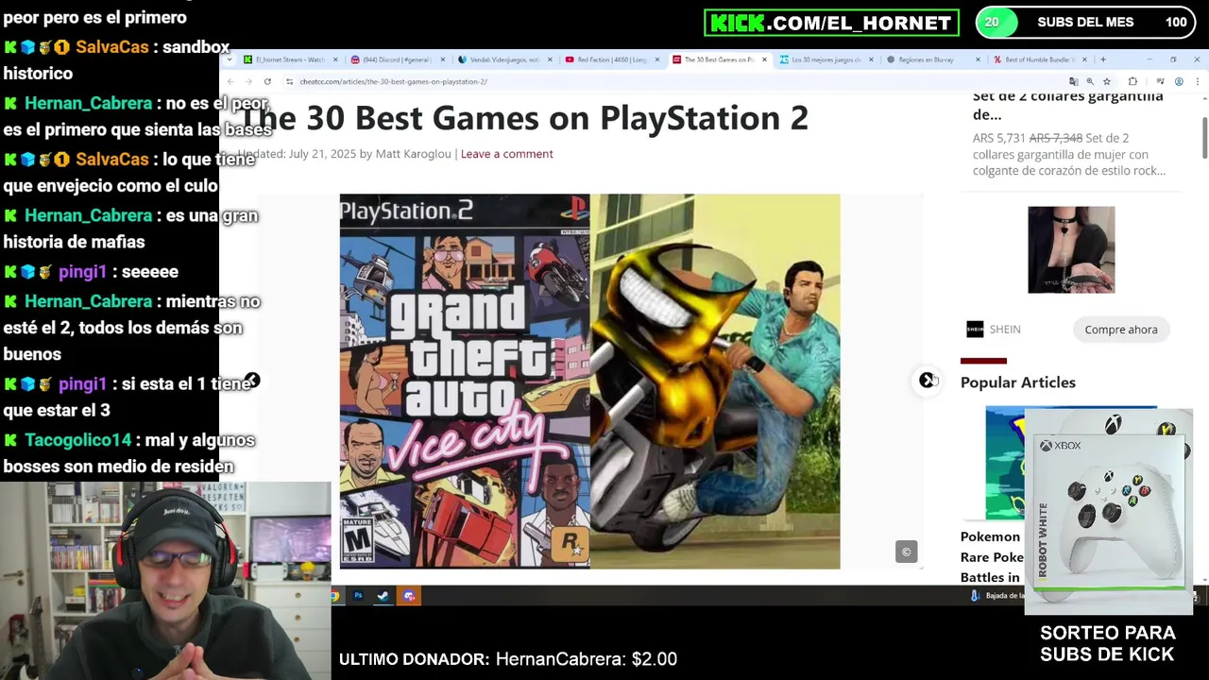
Task: Close the Red Faction tab
Action: (656, 59)
